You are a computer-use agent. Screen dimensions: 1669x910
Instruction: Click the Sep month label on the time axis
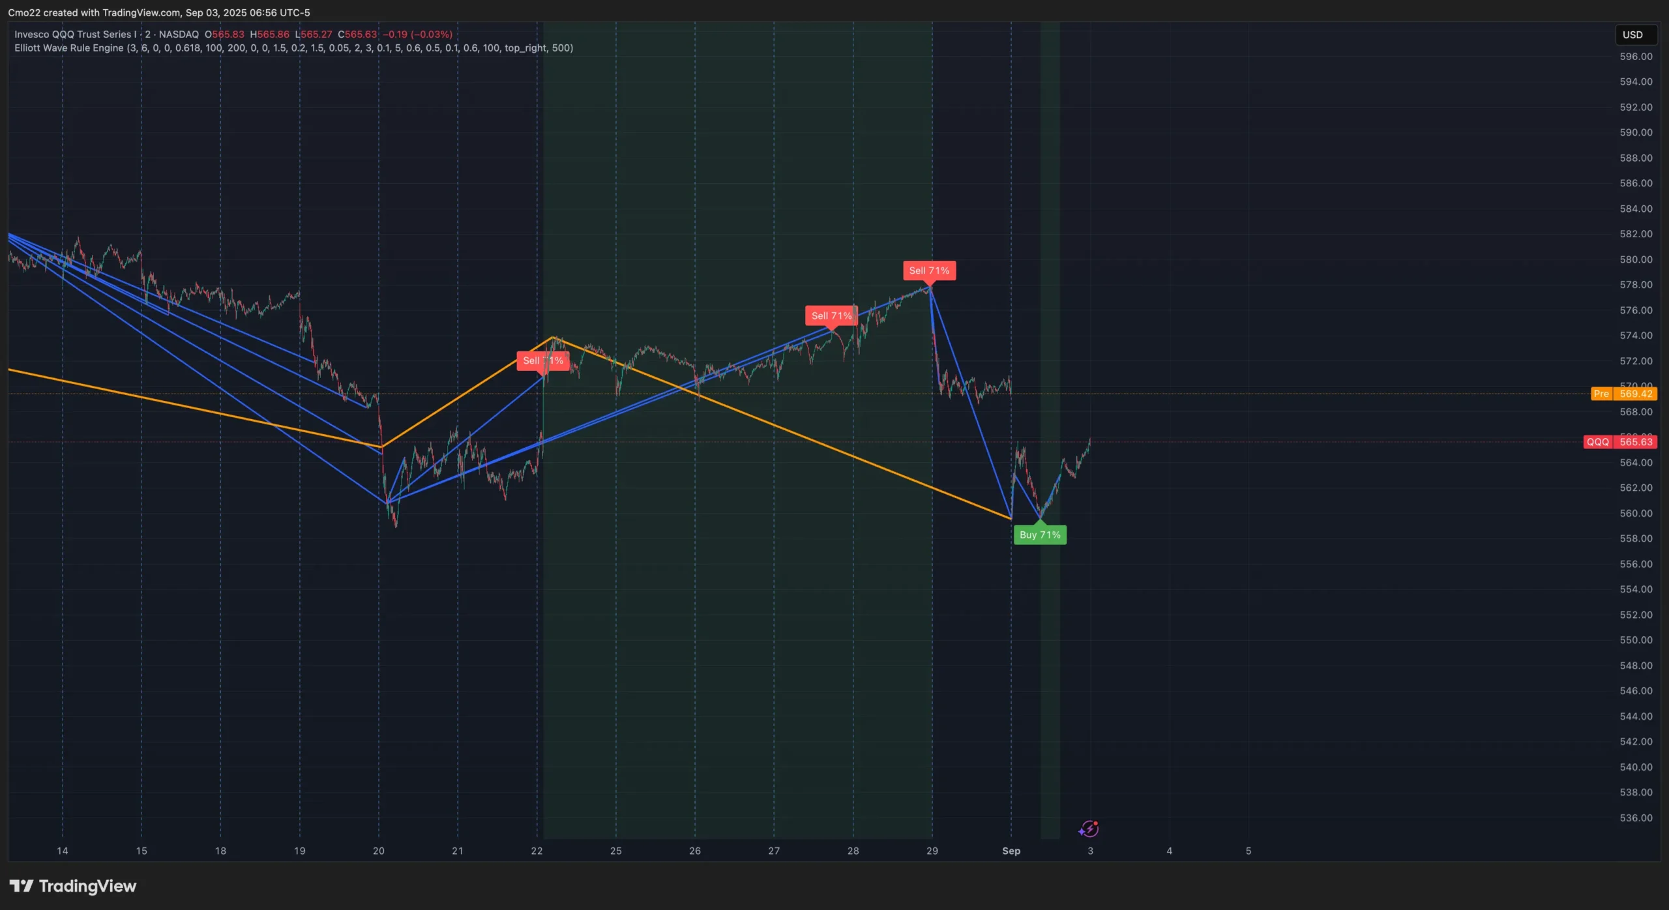(x=1011, y=851)
